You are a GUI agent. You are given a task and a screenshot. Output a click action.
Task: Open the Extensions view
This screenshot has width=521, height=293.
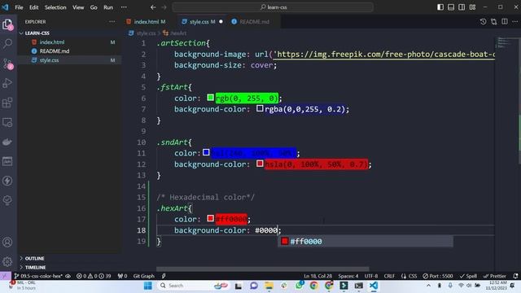pyautogui.click(x=7, y=103)
